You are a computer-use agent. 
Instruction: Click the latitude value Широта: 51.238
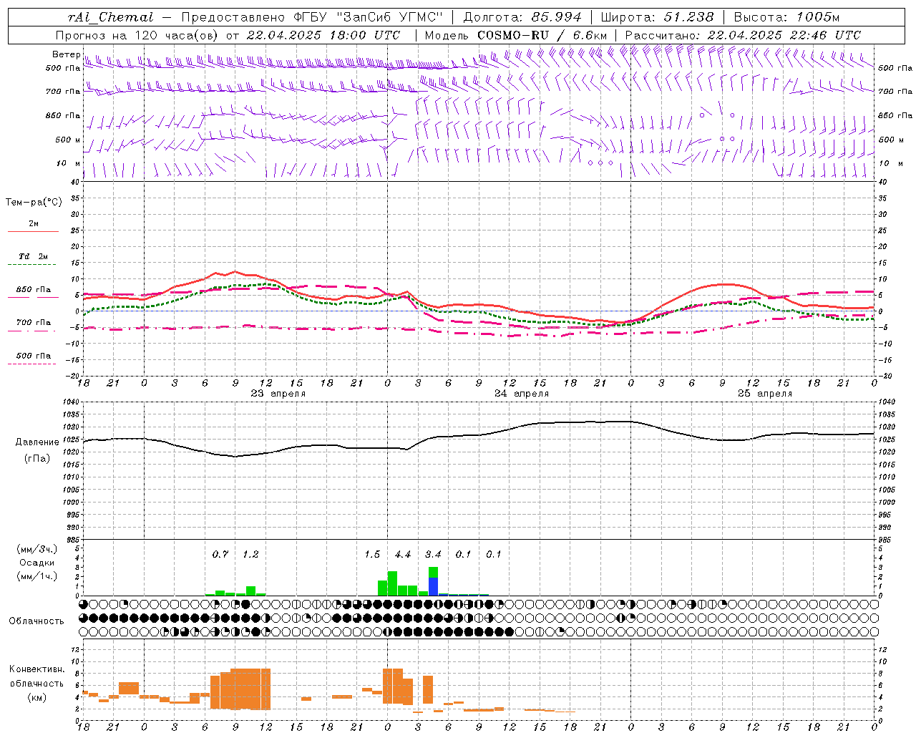pyautogui.click(x=657, y=17)
